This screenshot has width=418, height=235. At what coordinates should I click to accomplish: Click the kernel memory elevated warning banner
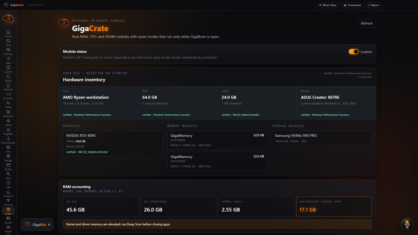(217, 224)
